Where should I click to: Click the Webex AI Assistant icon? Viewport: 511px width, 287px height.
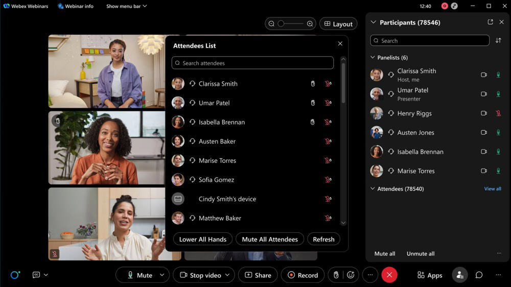tap(15, 275)
